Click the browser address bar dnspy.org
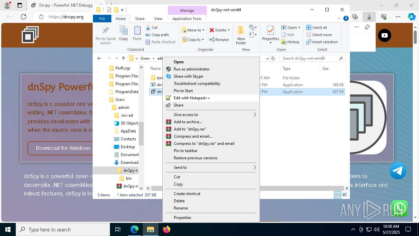 tap(66, 17)
